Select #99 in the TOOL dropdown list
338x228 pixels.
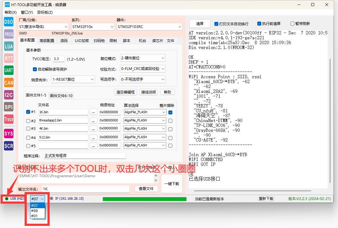(x=37, y=211)
